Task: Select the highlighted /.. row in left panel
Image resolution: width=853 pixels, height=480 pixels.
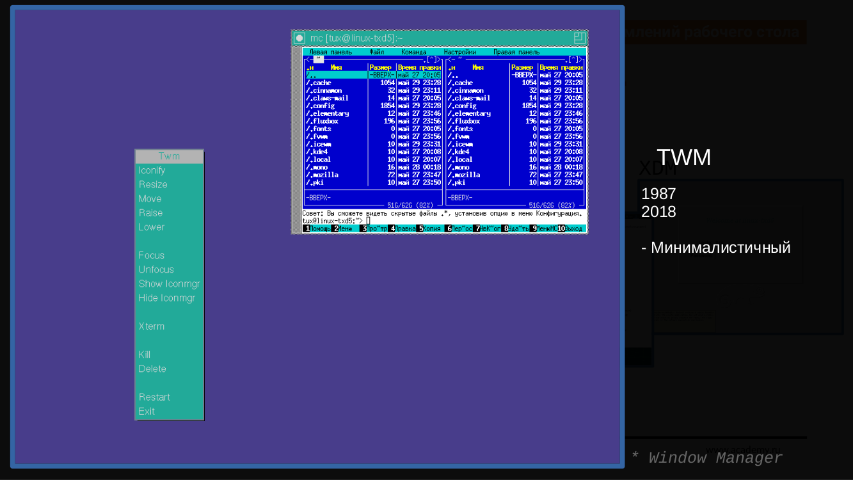Action: click(374, 75)
